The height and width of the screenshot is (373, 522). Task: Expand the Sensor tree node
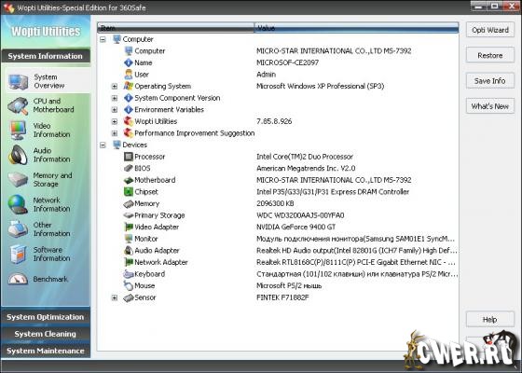click(114, 297)
